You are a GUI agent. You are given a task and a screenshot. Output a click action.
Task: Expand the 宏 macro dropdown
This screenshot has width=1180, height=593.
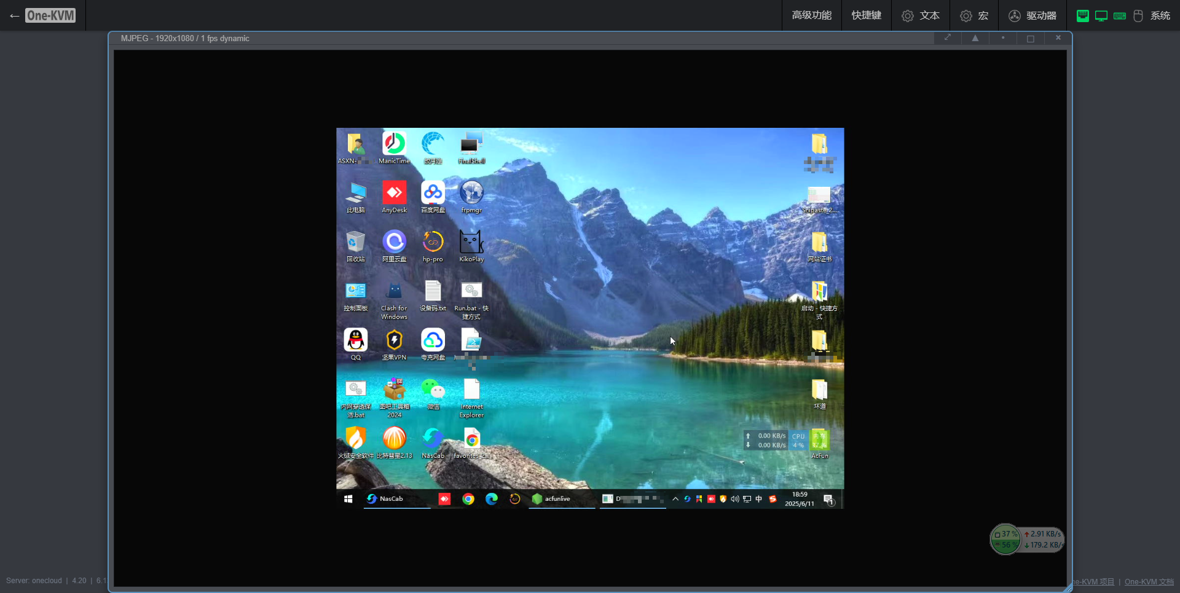coord(974,15)
